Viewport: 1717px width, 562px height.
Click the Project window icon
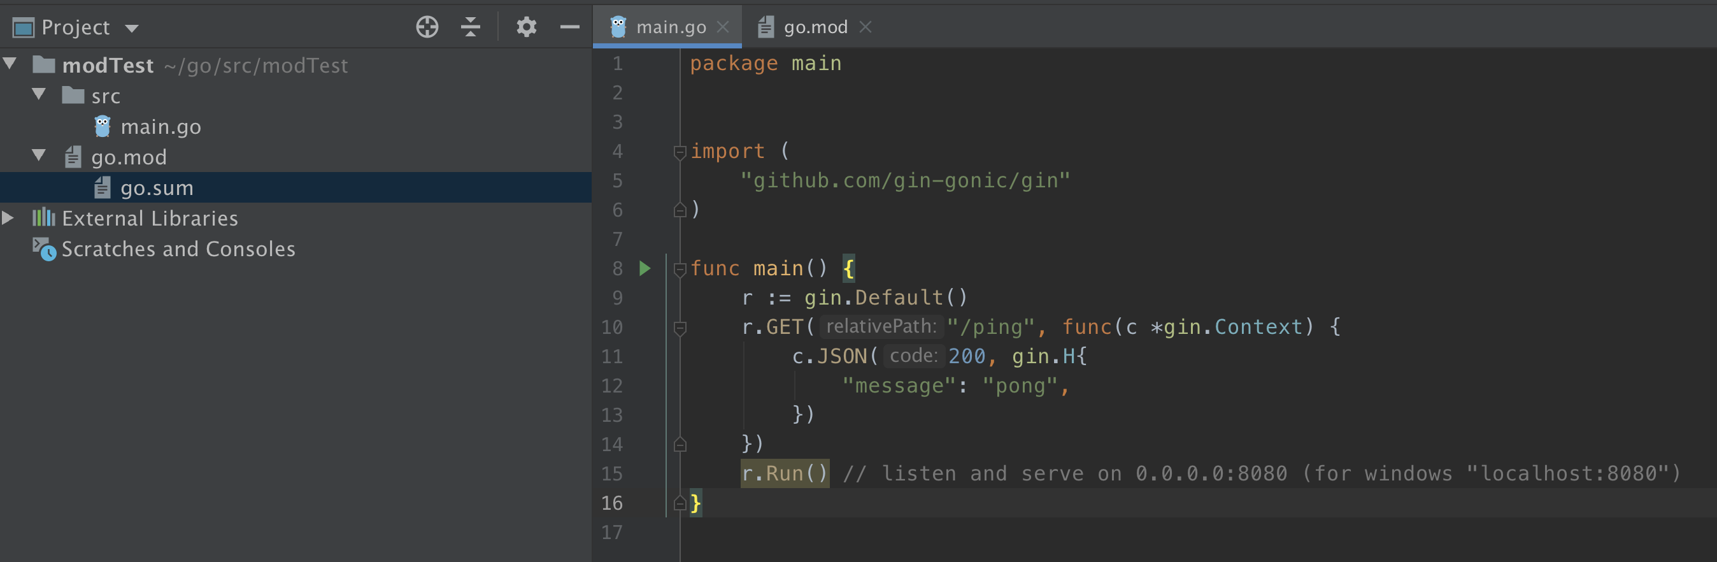click(24, 28)
